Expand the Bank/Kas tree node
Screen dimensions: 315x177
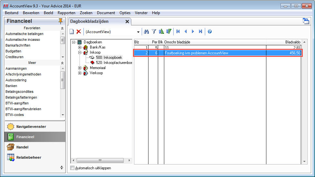click(x=80, y=48)
